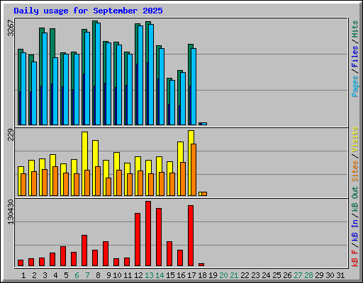
Task: Click the 3267 scale value
Action: [11, 28]
